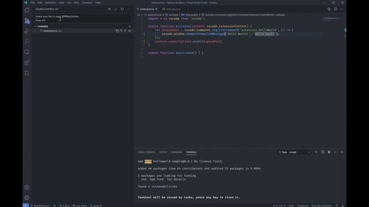Click the git branch name in status bar
The width and height of the screenshot is (369, 207).
point(40,206)
